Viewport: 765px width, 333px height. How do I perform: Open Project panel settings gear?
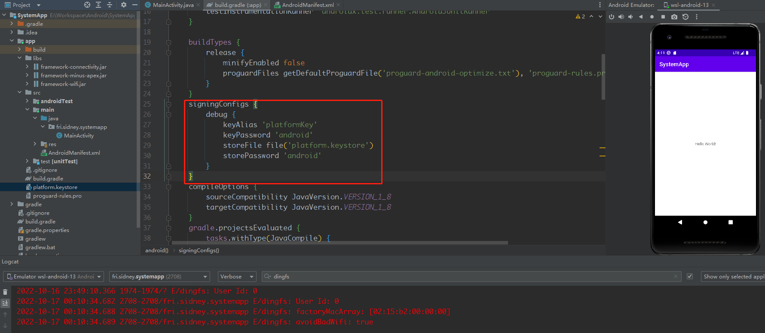tap(124, 5)
